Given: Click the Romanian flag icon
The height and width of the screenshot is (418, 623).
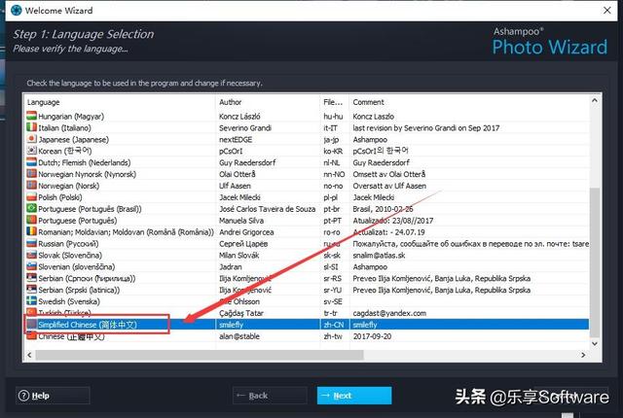Looking at the screenshot, I should coord(31,231).
